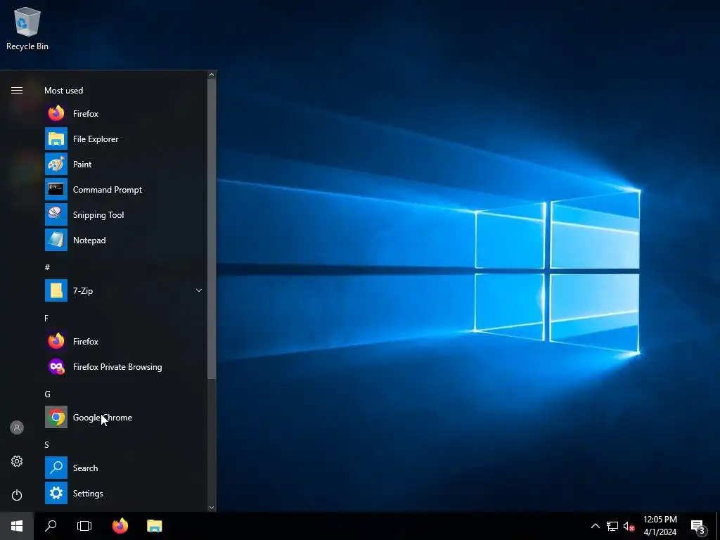The image size is (720, 540).
Task: Open taskbar search magnifier
Action: pos(51,526)
